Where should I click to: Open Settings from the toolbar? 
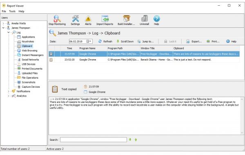[75, 20]
